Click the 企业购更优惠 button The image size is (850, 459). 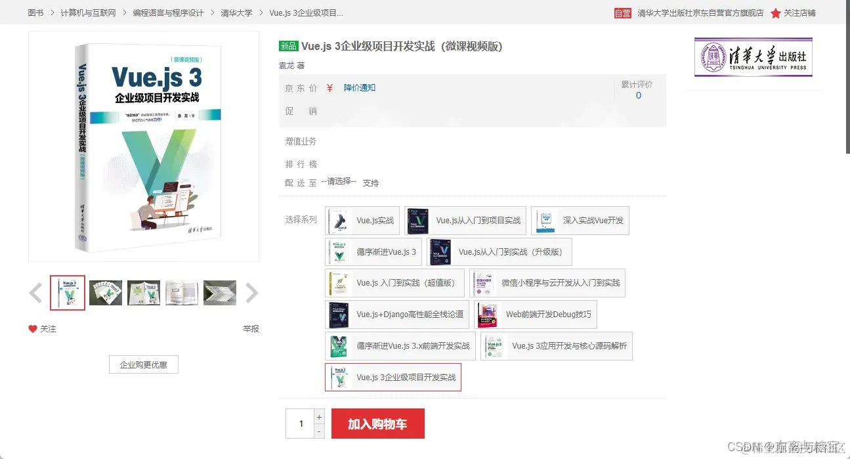(x=143, y=364)
